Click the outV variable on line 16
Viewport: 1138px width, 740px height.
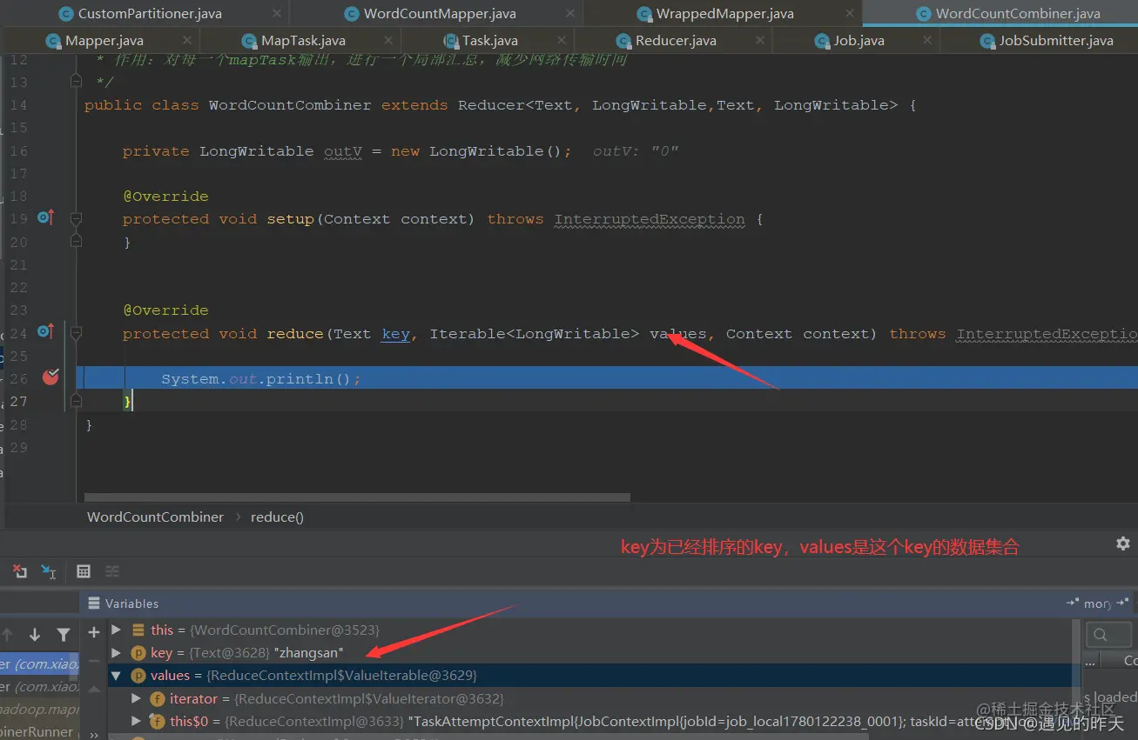tap(343, 150)
